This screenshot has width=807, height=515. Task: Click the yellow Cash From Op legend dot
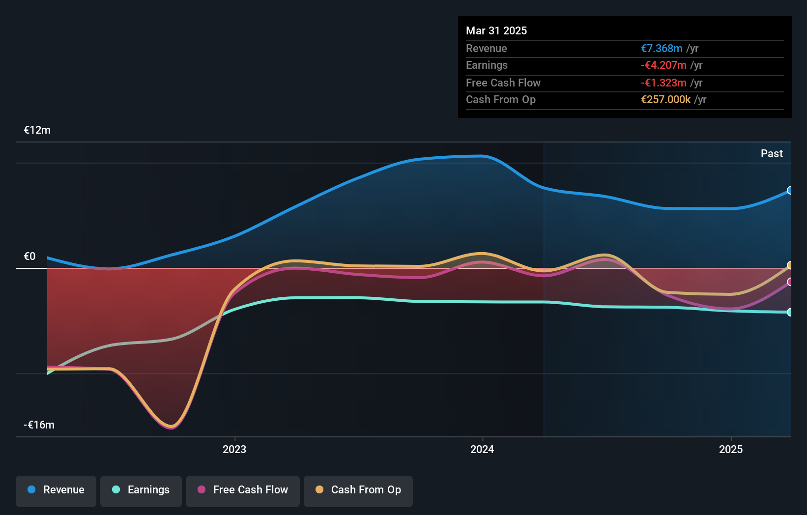click(319, 490)
